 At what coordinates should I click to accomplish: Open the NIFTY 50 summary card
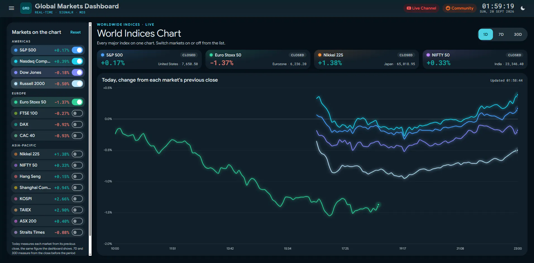pyautogui.click(x=475, y=59)
